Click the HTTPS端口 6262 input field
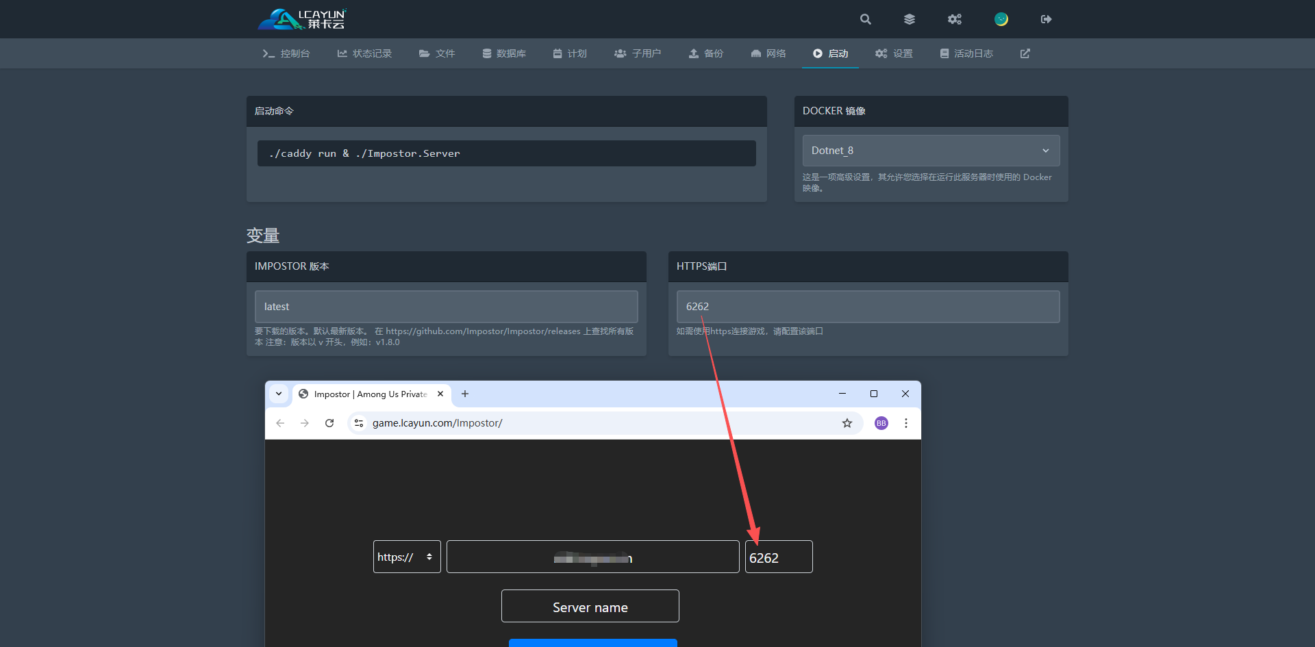The width and height of the screenshot is (1315, 647). tap(868, 307)
